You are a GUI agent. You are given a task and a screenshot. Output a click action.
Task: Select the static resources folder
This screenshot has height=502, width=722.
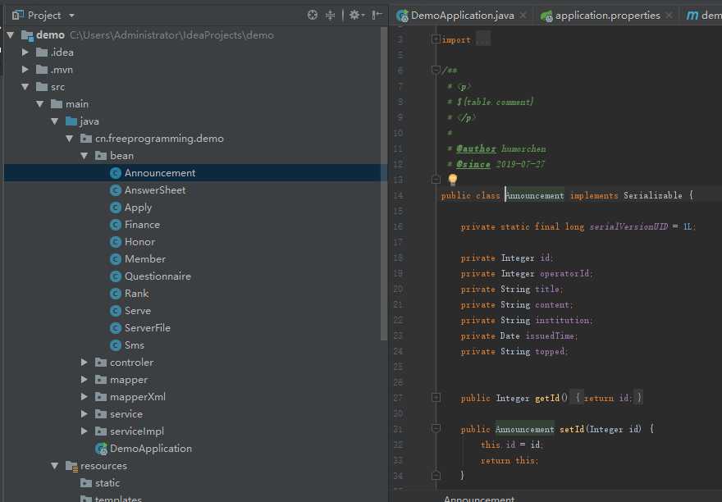pyautogui.click(x=107, y=483)
